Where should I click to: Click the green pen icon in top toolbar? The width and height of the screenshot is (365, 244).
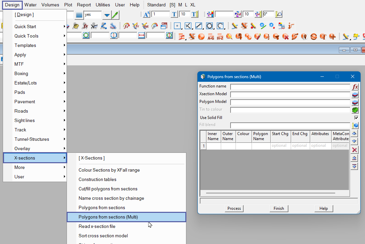[115, 15]
